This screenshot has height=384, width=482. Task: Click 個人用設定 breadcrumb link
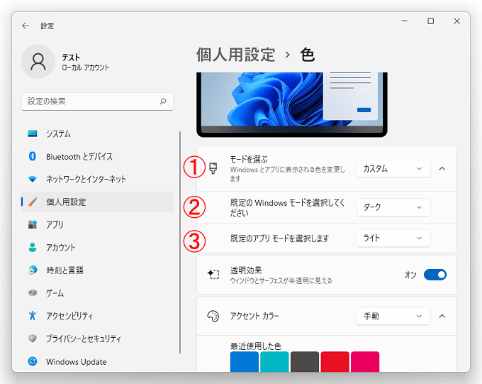(235, 55)
